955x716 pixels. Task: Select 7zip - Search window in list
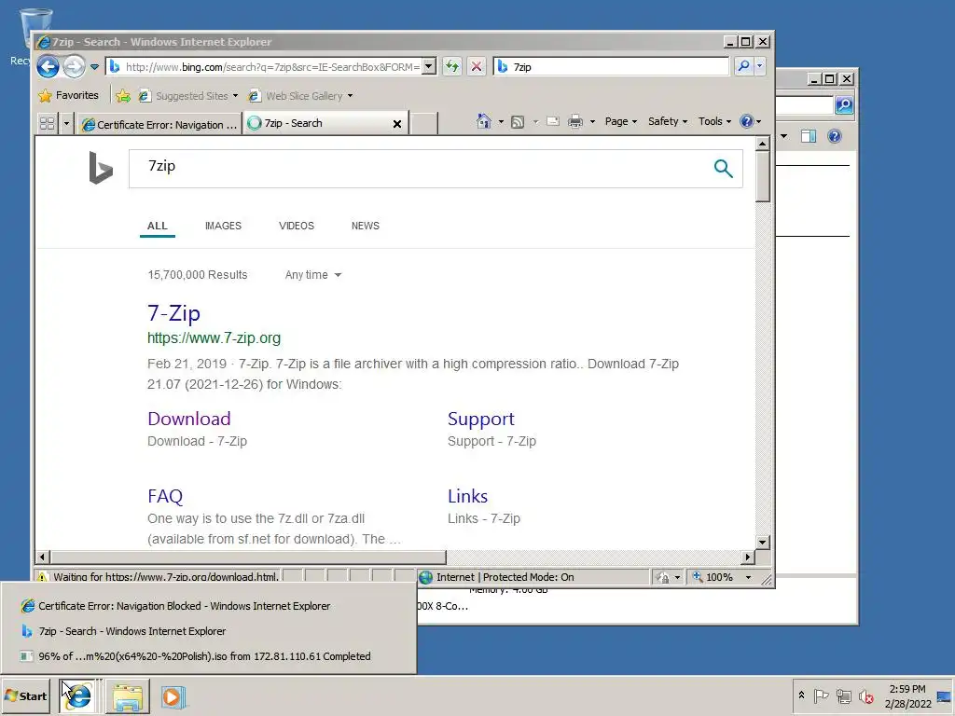point(208,631)
